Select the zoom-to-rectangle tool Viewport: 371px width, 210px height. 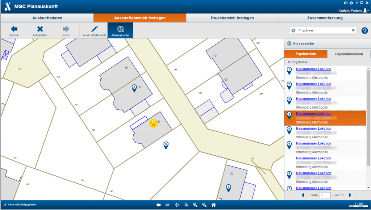tap(186, 205)
